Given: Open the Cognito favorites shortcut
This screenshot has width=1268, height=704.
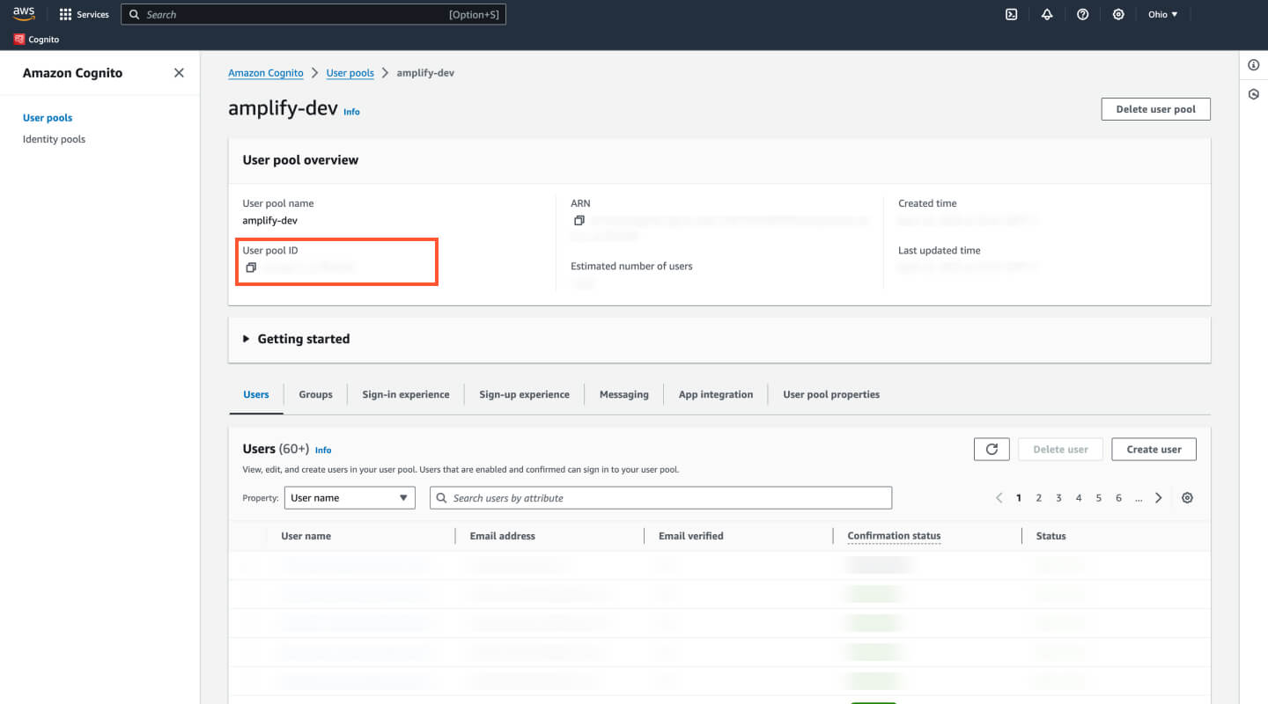Looking at the screenshot, I should 37,40.
